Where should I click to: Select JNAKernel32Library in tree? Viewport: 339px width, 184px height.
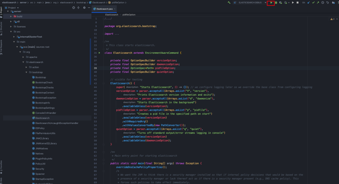point(46,143)
